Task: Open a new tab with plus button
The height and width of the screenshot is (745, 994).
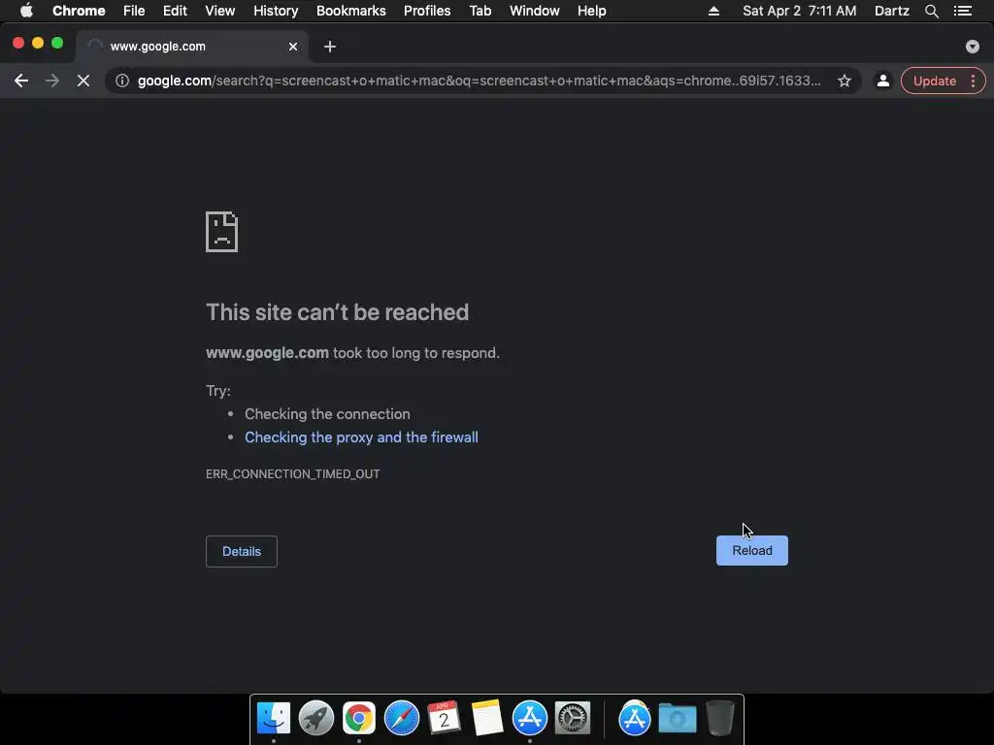Action: coord(330,47)
